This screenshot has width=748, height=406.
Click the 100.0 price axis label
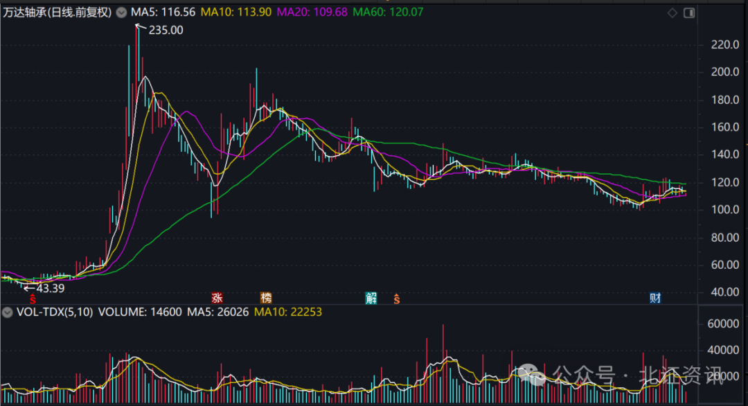pyautogui.click(x=725, y=210)
